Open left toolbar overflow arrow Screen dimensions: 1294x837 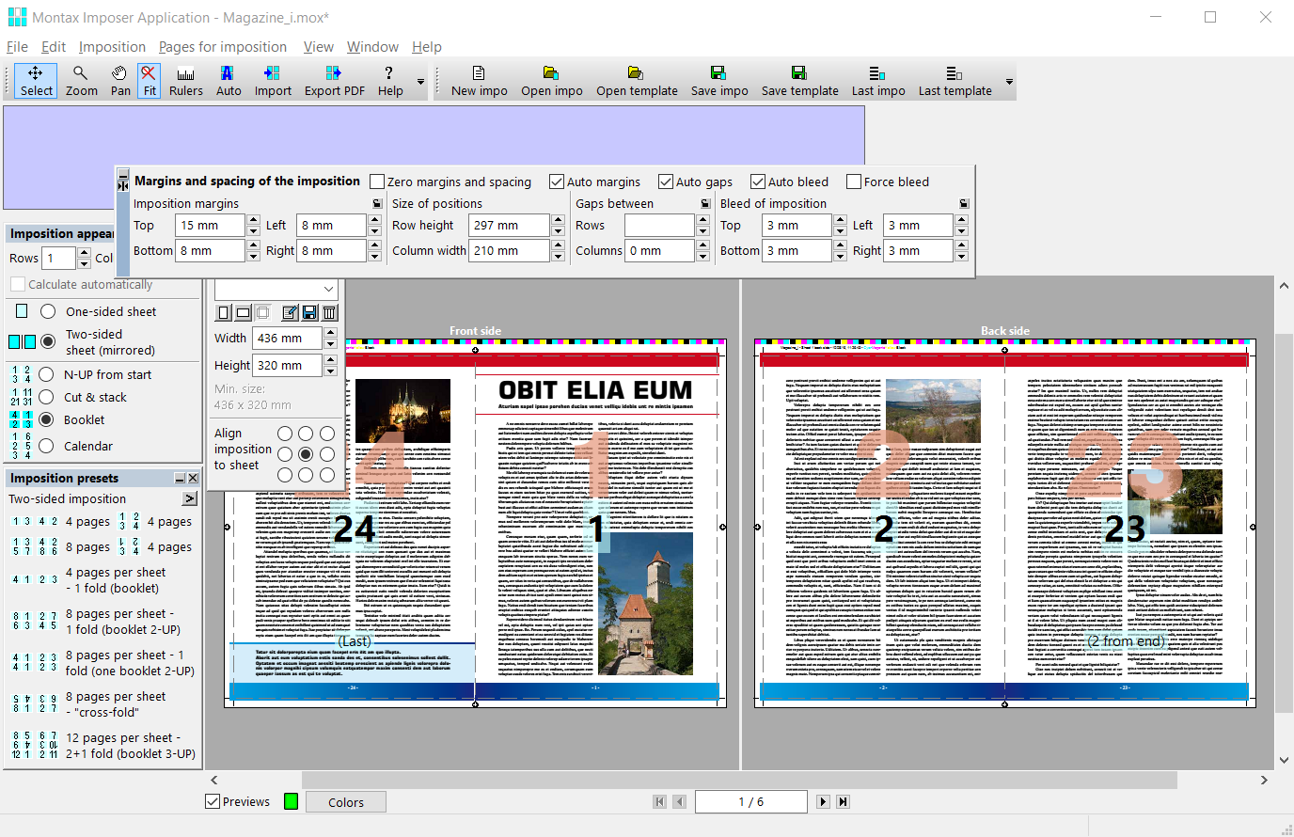point(420,82)
